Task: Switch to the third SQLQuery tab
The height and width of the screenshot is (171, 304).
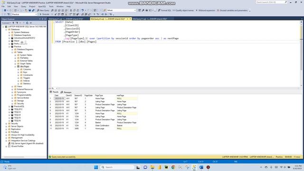Action: coord(150,19)
